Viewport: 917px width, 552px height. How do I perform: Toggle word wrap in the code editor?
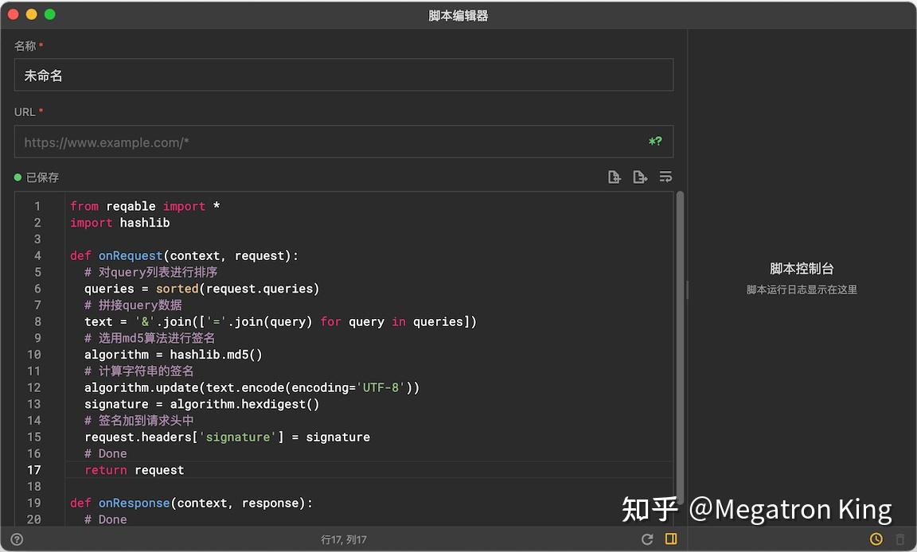665,177
